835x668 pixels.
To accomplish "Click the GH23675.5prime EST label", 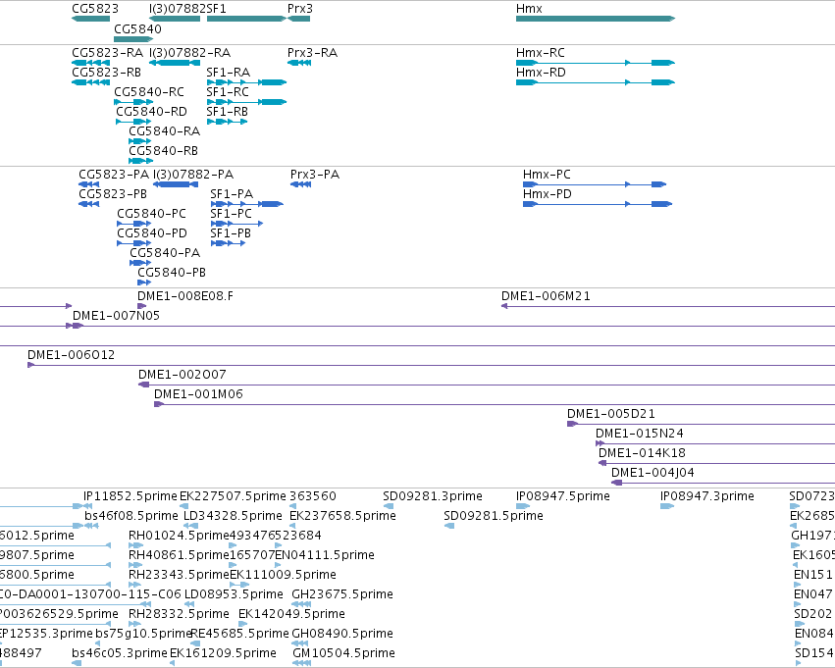I will [342, 595].
